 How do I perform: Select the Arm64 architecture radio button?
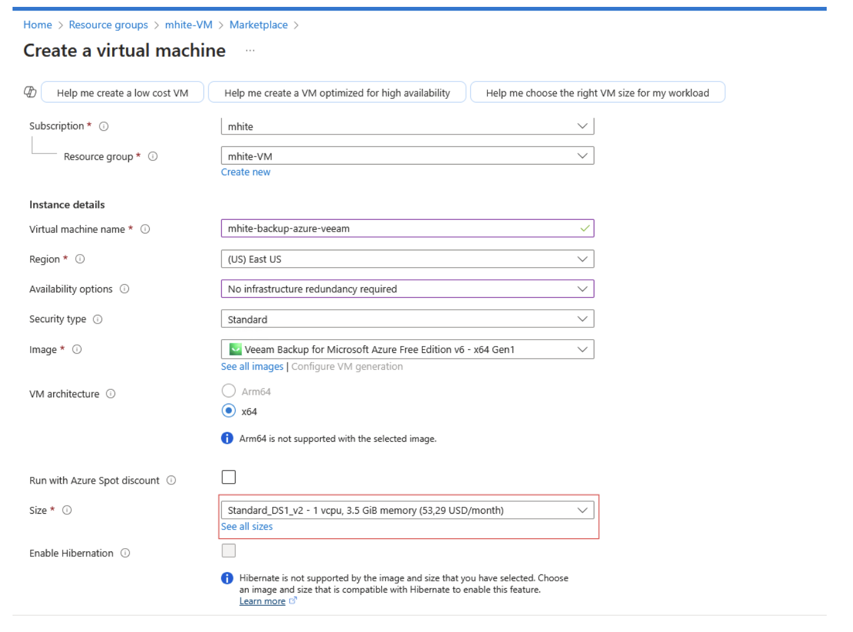[229, 391]
